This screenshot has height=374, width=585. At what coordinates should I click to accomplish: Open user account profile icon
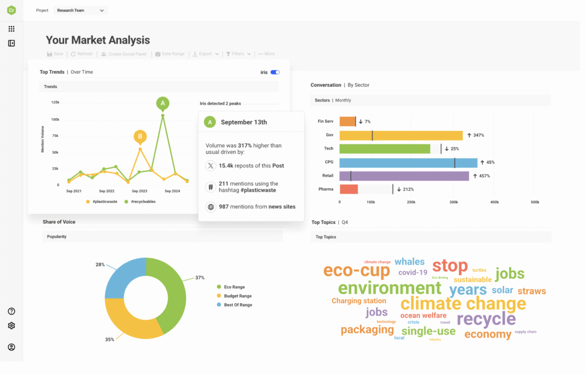11,347
